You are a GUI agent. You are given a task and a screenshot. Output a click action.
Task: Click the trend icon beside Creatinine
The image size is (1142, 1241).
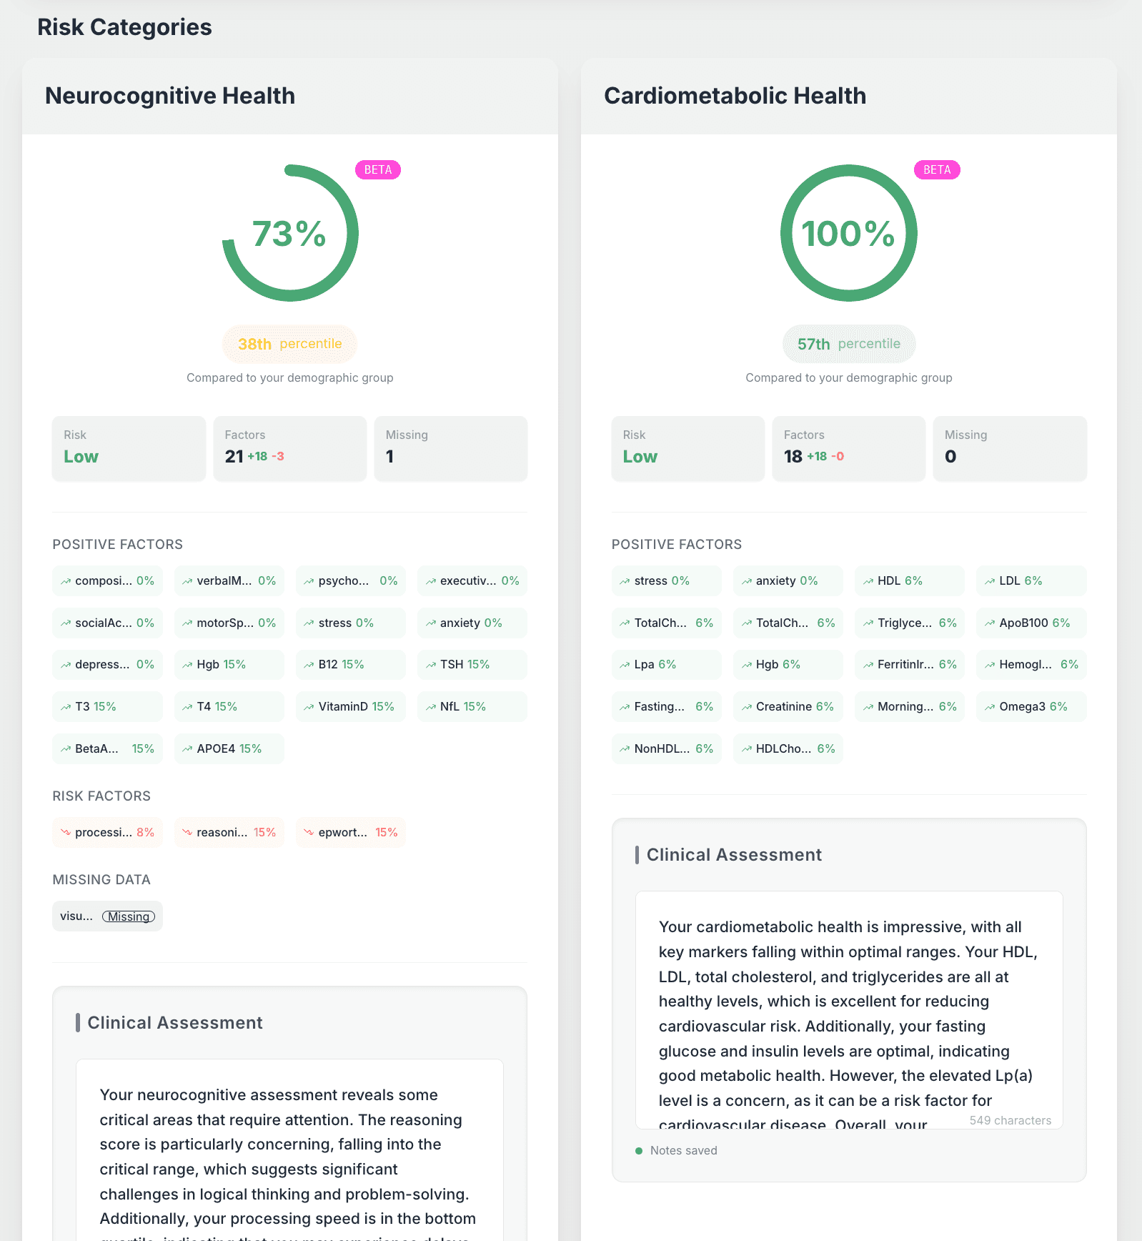tap(747, 707)
